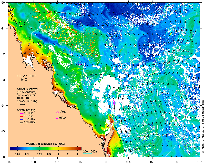Click the '10-Sep 04Z' line in the altimetry note

(x=24, y=98)
